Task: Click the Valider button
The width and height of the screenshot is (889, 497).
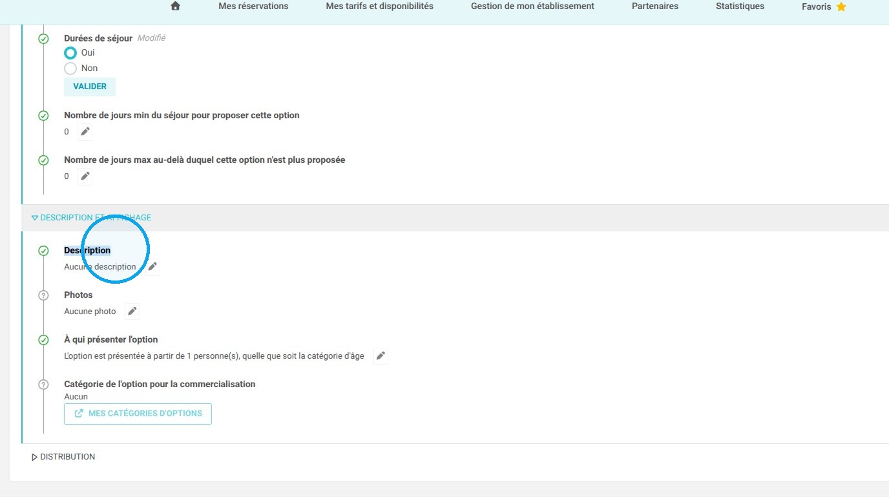Action: (90, 87)
